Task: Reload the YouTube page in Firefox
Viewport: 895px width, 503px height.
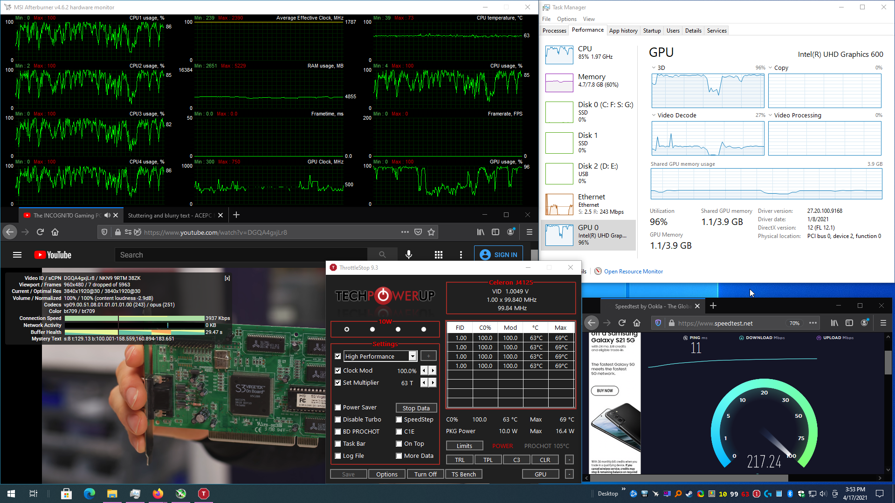Action: tap(40, 232)
